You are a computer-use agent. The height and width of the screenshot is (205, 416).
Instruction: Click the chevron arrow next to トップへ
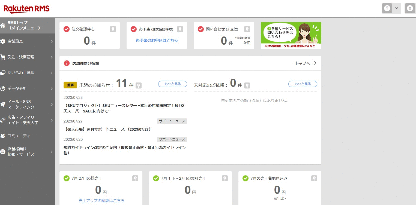click(315, 63)
